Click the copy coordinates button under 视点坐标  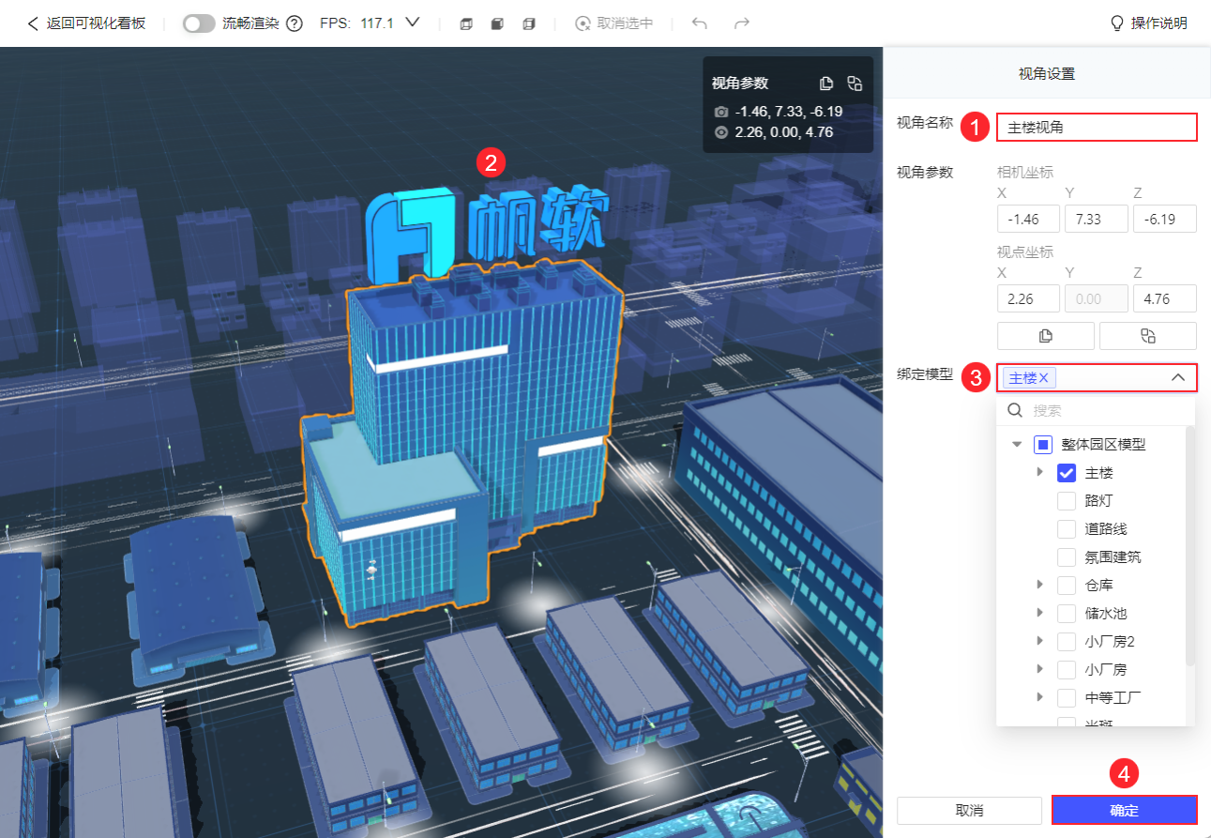click(1045, 336)
